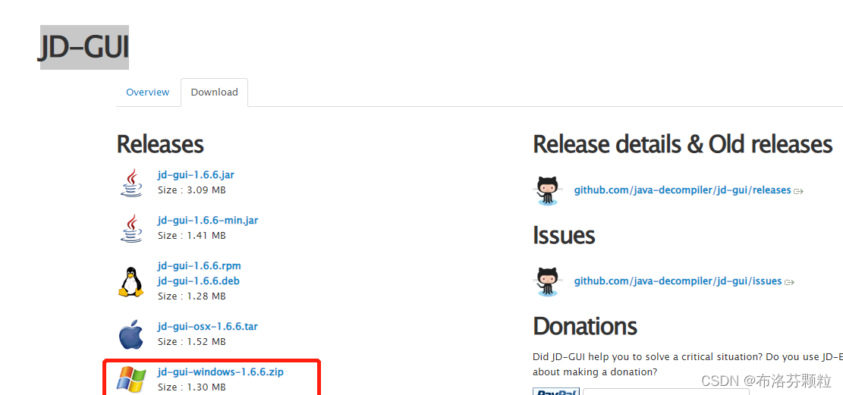Select the Download tab
Image resolution: width=843 pixels, height=395 pixels.
[214, 92]
